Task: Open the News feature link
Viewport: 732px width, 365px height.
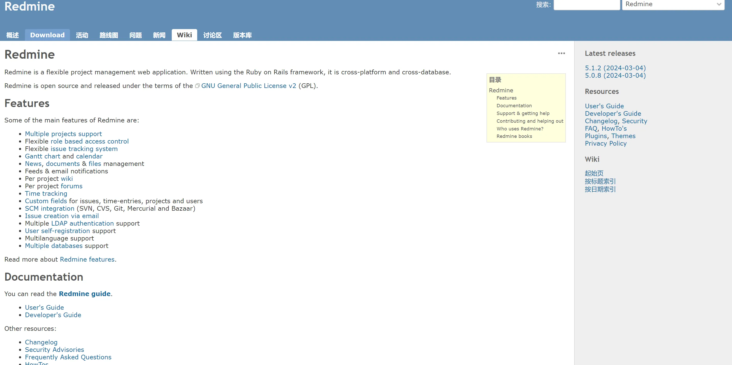Action: coord(33,164)
